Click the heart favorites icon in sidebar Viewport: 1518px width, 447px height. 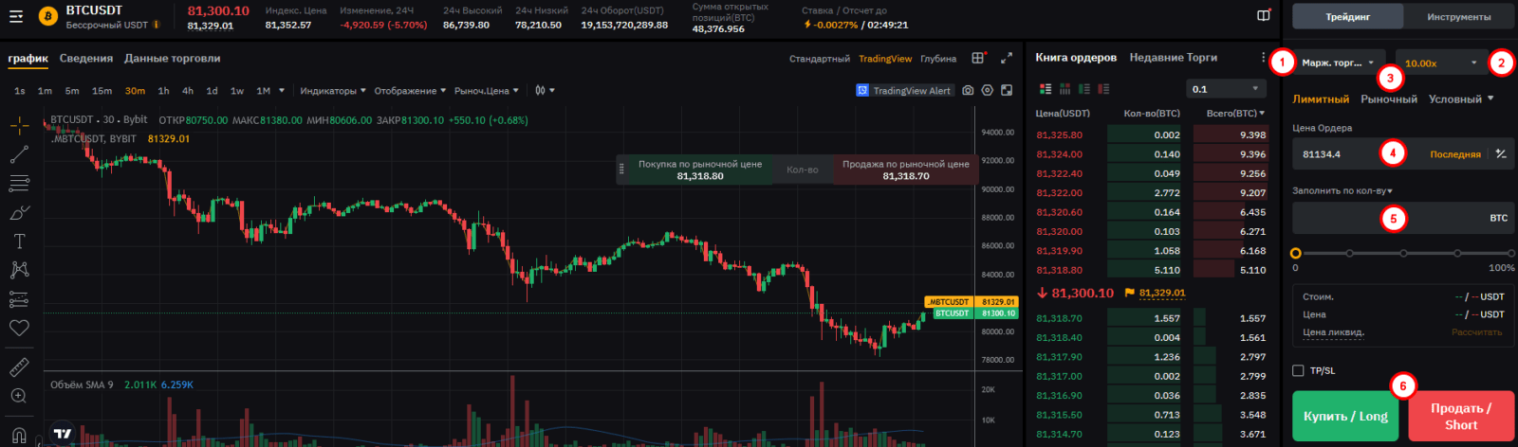tap(19, 328)
